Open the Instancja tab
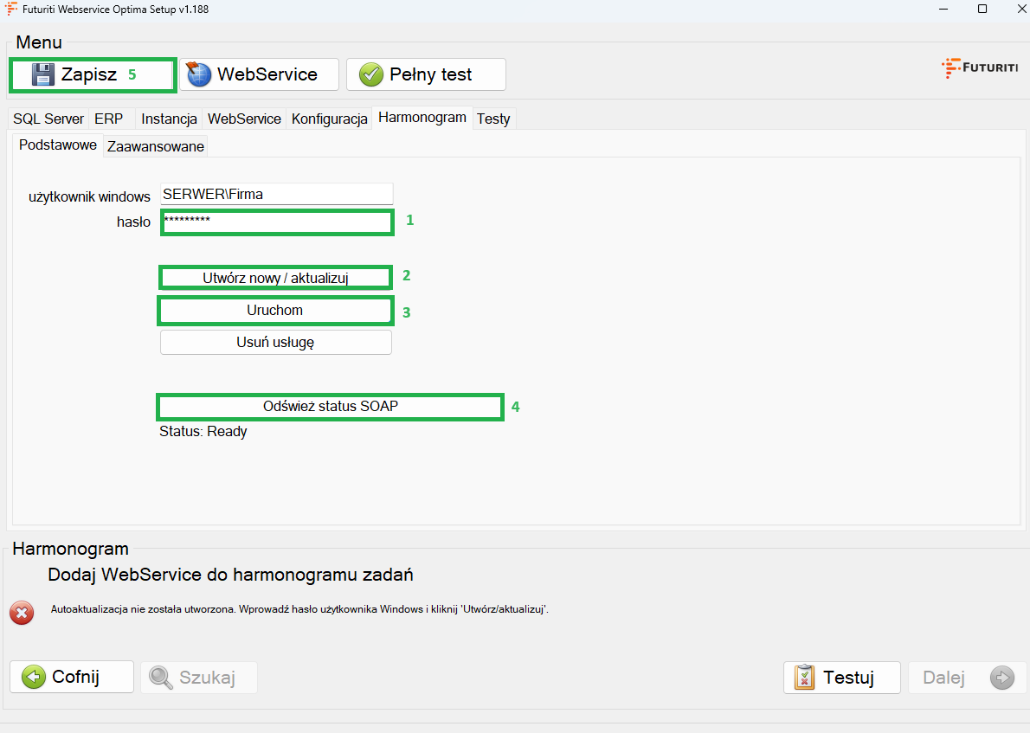The height and width of the screenshot is (733, 1030). click(170, 119)
